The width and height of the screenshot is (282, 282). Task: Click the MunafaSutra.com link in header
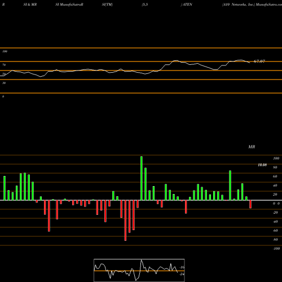pos(269,5)
